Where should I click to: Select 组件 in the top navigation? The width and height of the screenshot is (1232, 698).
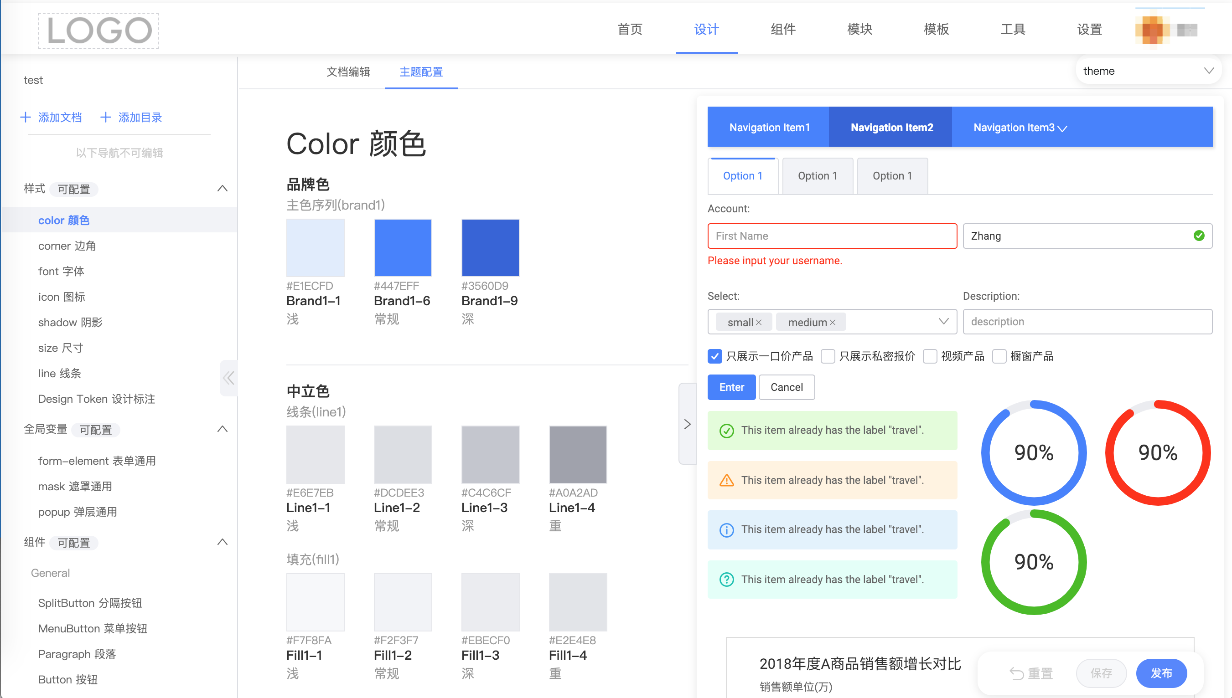[782, 29]
